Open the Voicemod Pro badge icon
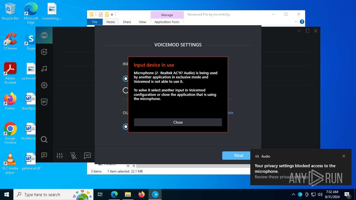Screen dimensions: 356x200 coord(44,102)
